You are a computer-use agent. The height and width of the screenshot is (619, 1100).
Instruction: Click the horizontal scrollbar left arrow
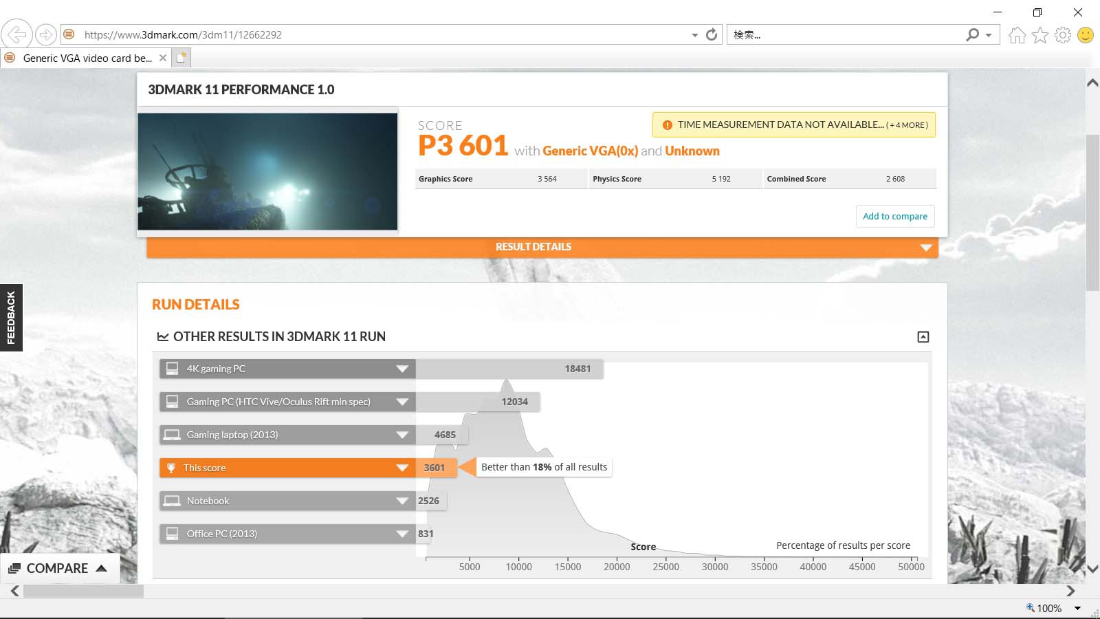14,591
